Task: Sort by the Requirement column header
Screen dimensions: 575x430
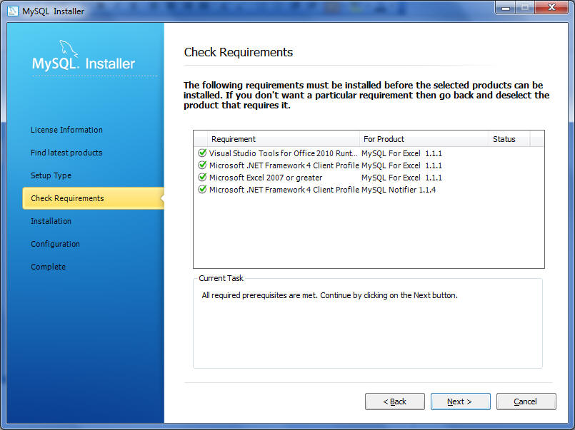Action: point(283,139)
